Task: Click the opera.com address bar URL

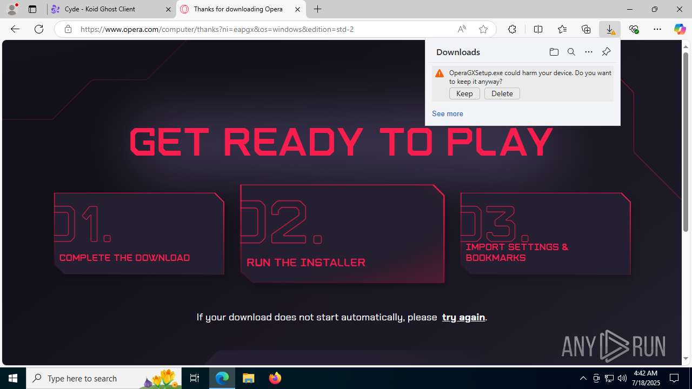Action: [217, 29]
